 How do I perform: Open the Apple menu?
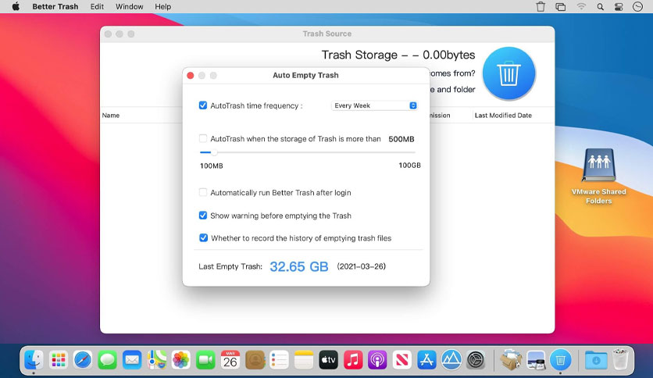(x=16, y=7)
